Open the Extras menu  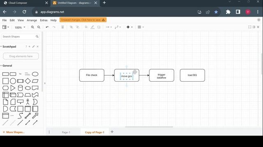click(44, 20)
